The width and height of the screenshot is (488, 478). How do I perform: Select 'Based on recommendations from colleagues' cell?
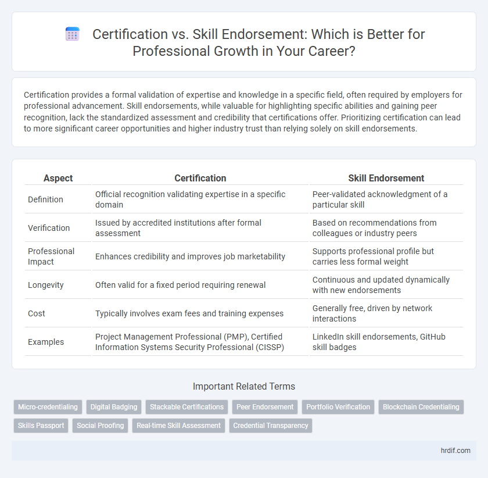[x=386, y=228]
